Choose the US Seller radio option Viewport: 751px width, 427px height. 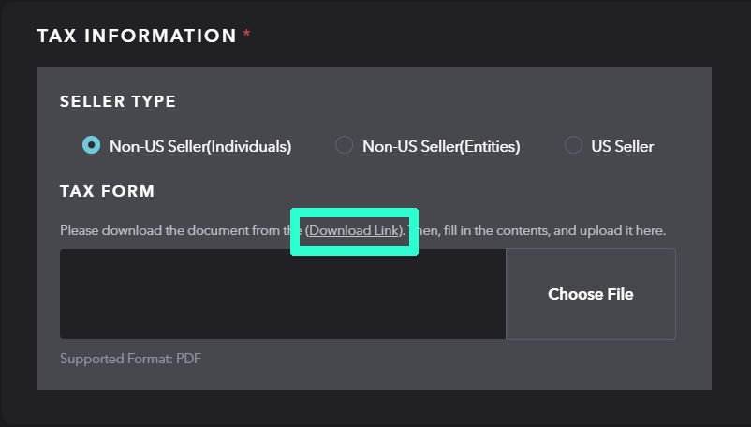pos(573,145)
